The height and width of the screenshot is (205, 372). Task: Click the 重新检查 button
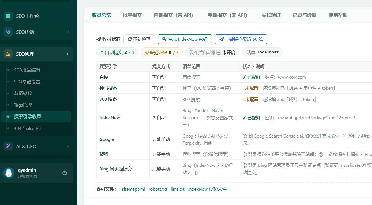139,39
